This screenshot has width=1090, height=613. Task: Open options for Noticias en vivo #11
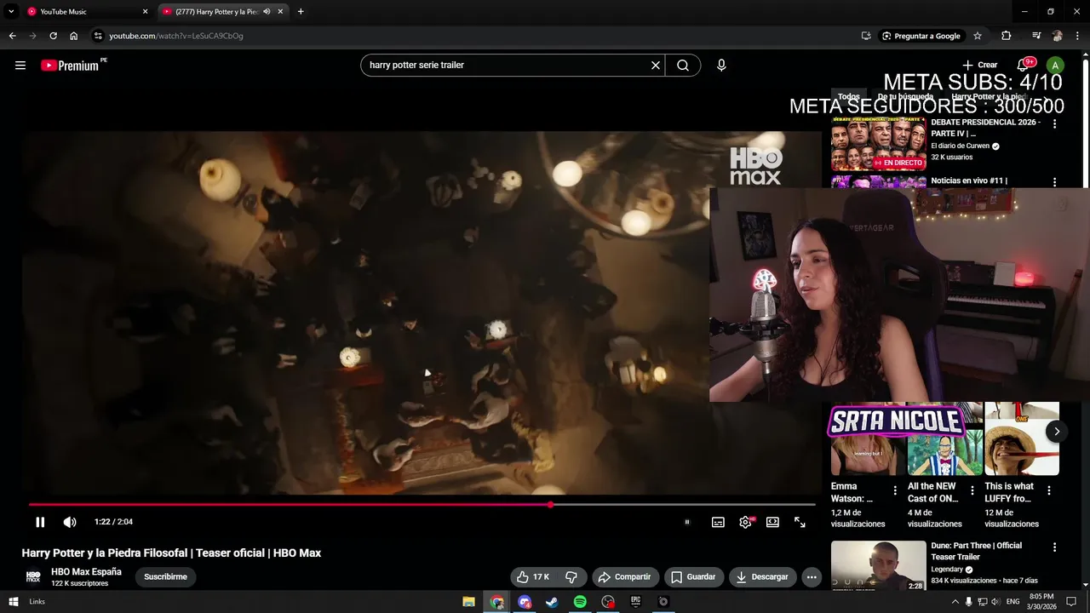pos(1054,182)
